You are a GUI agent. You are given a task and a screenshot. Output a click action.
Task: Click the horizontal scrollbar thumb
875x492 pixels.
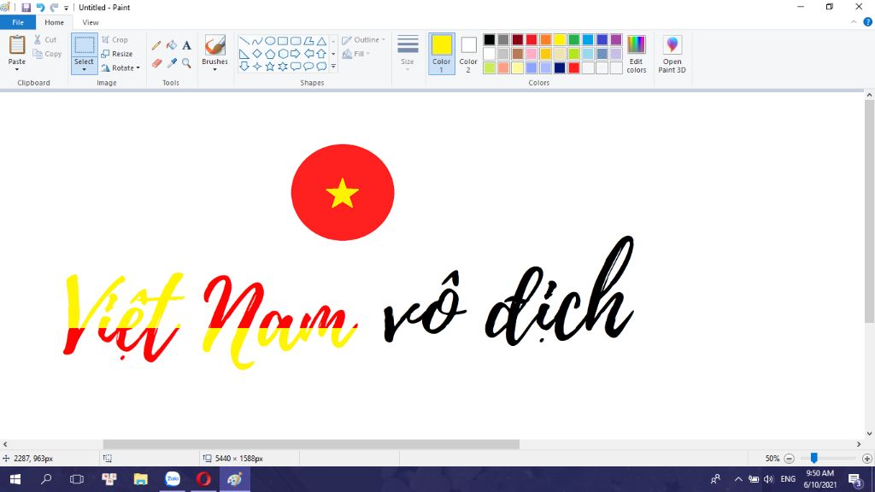tap(311, 444)
